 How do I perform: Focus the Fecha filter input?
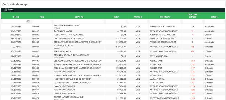[15, 21]
